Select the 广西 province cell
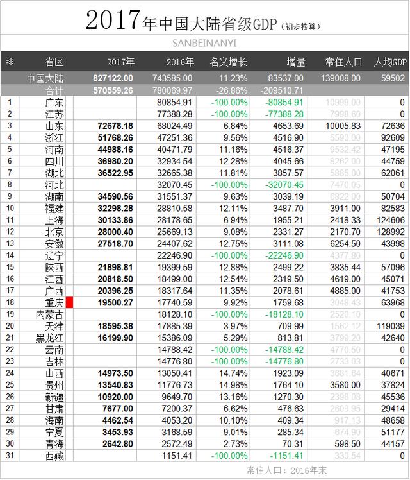This screenshot has height=480, width=410. pos(54,291)
